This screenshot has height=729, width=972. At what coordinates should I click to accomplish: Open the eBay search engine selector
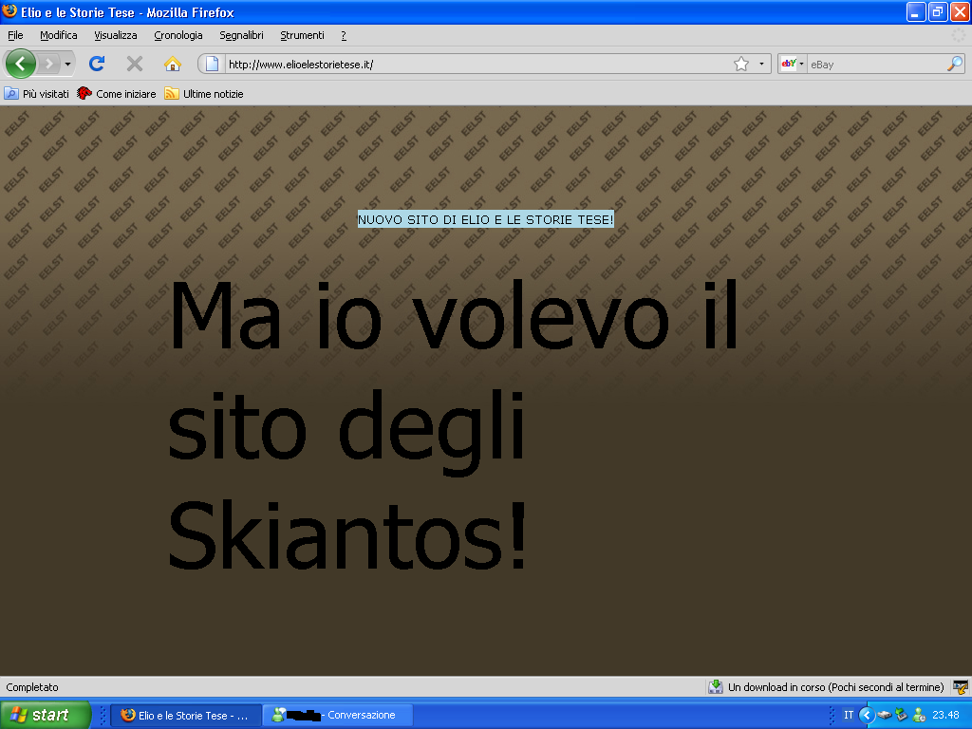click(793, 64)
